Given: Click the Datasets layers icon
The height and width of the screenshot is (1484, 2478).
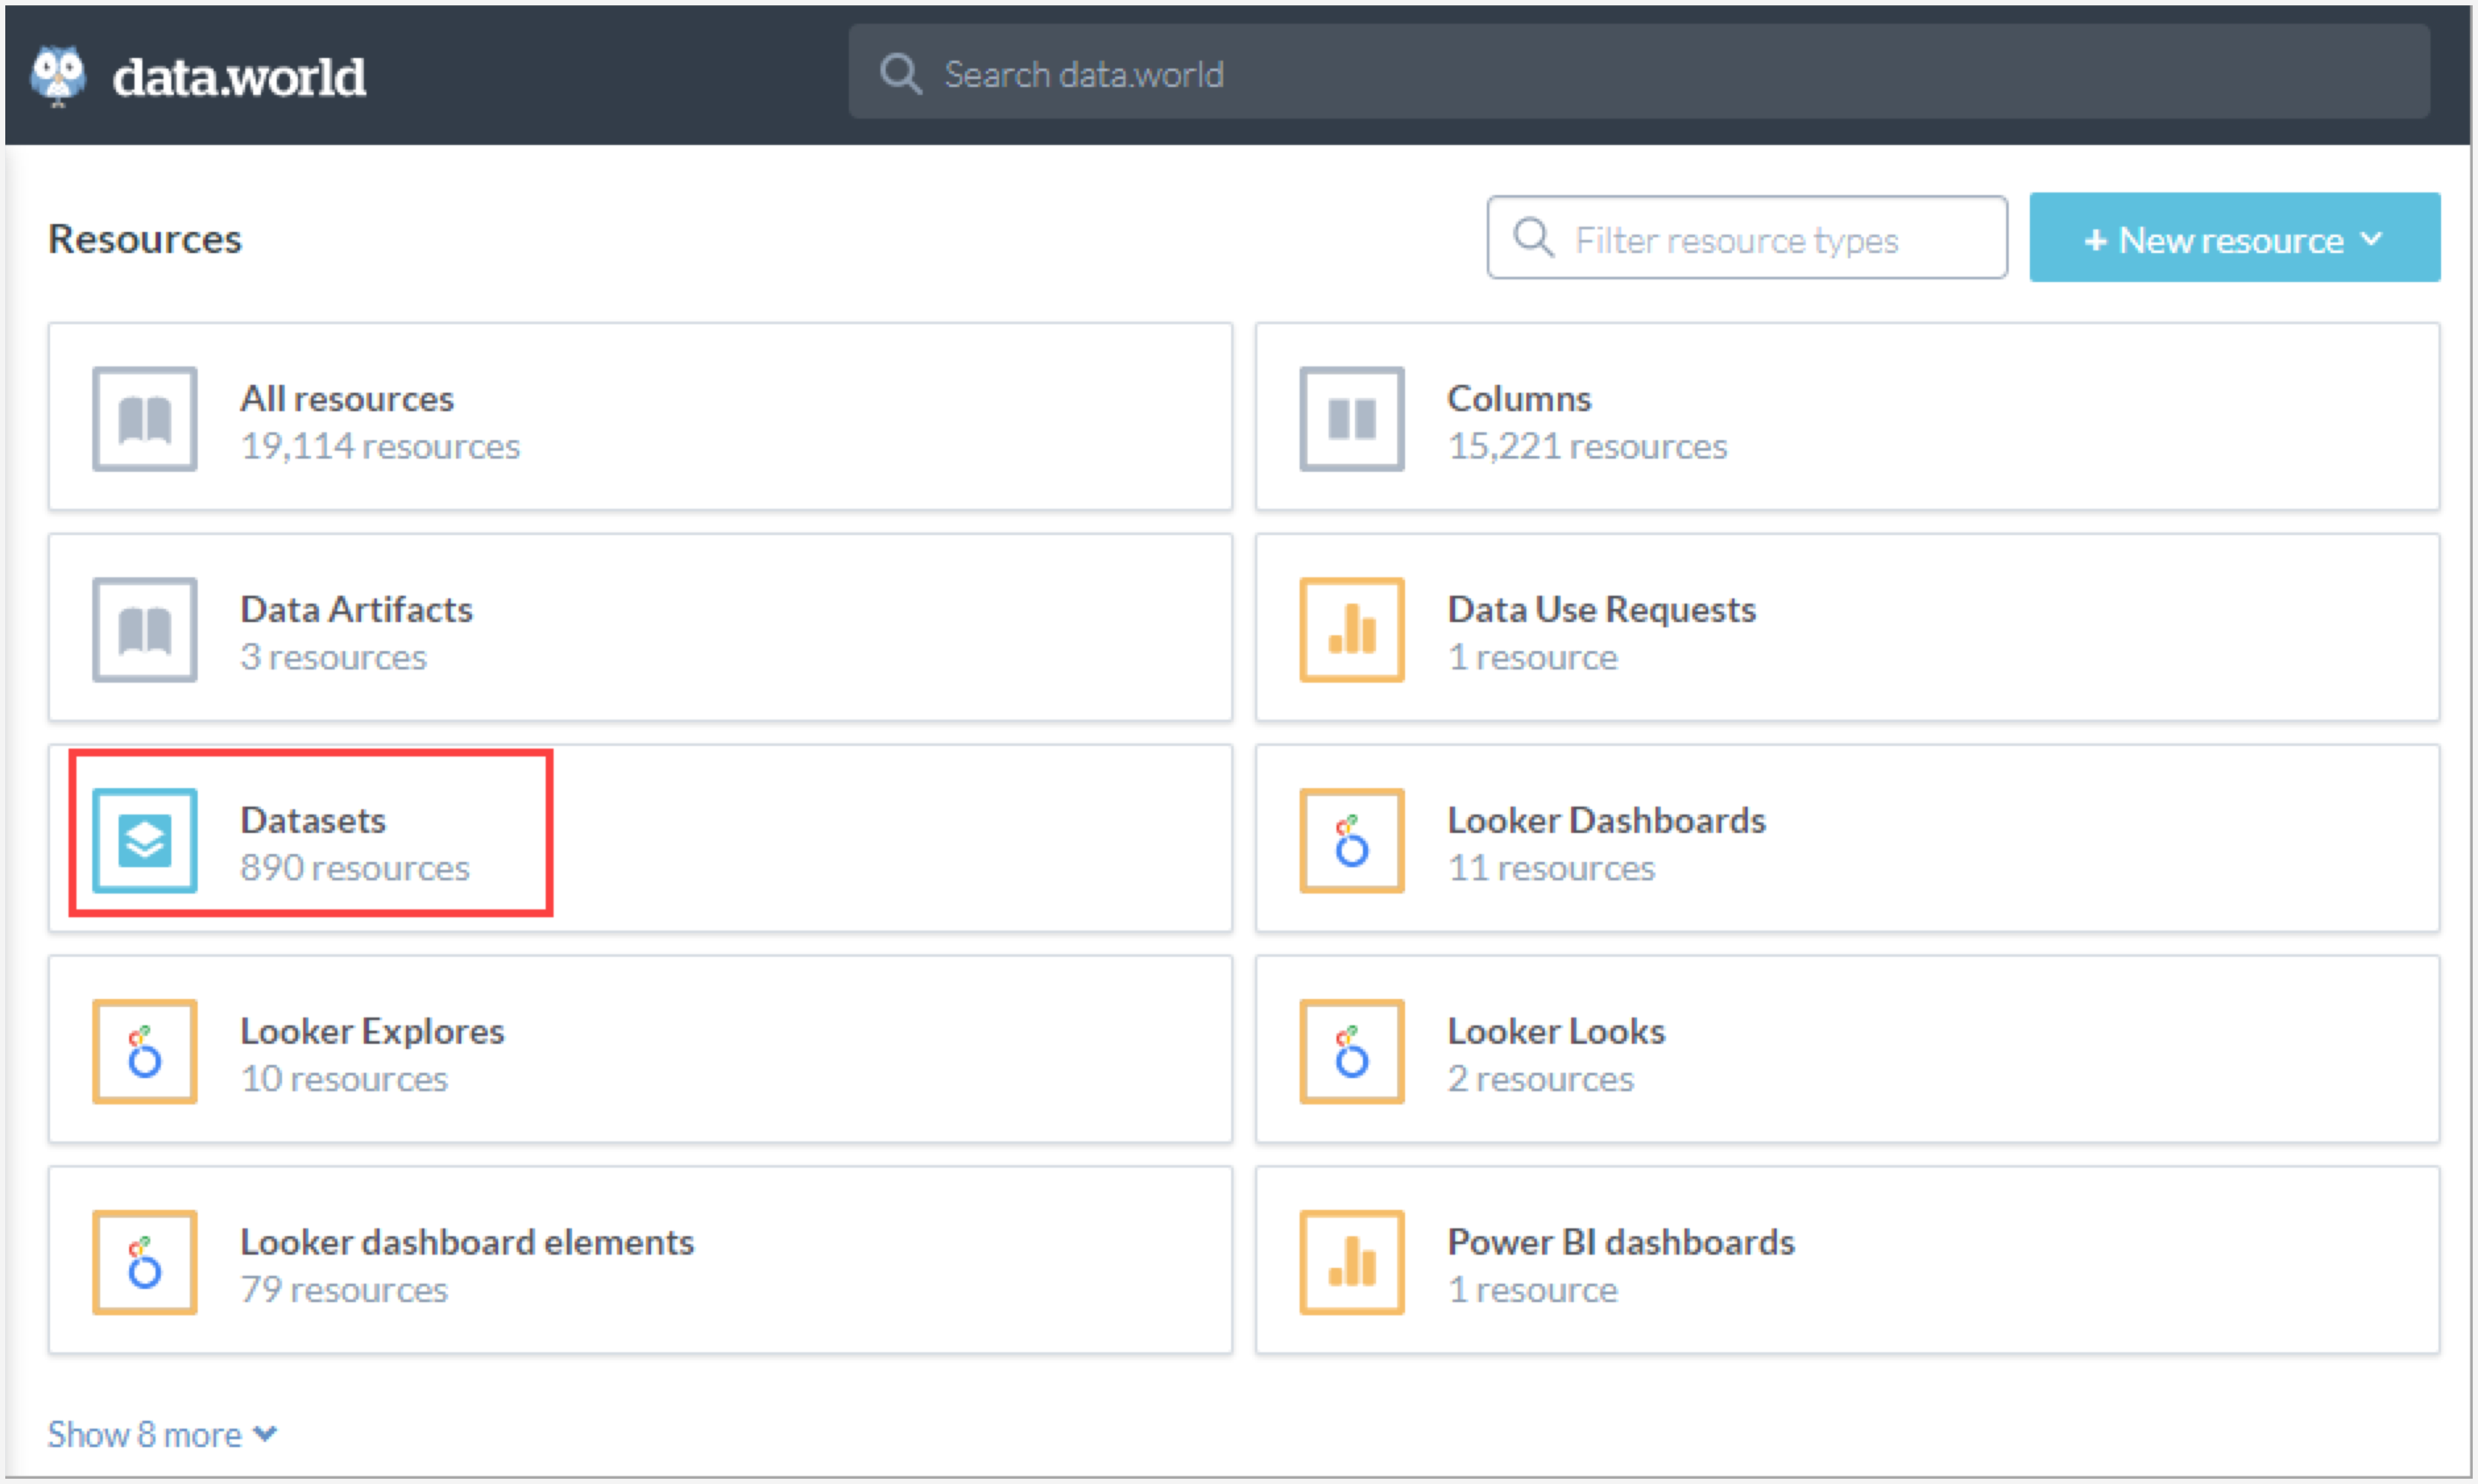Looking at the screenshot, I should pos(145,841).
